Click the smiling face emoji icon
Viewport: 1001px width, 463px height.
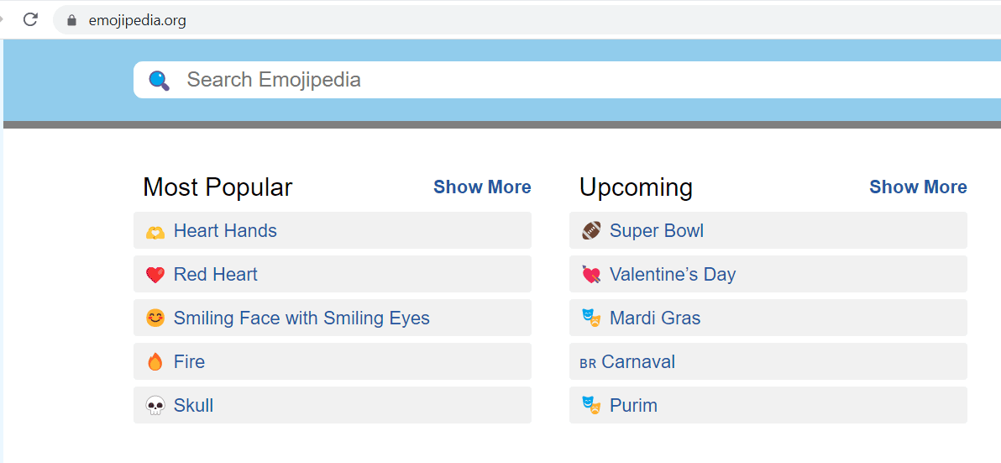click(x=155, y=318)
